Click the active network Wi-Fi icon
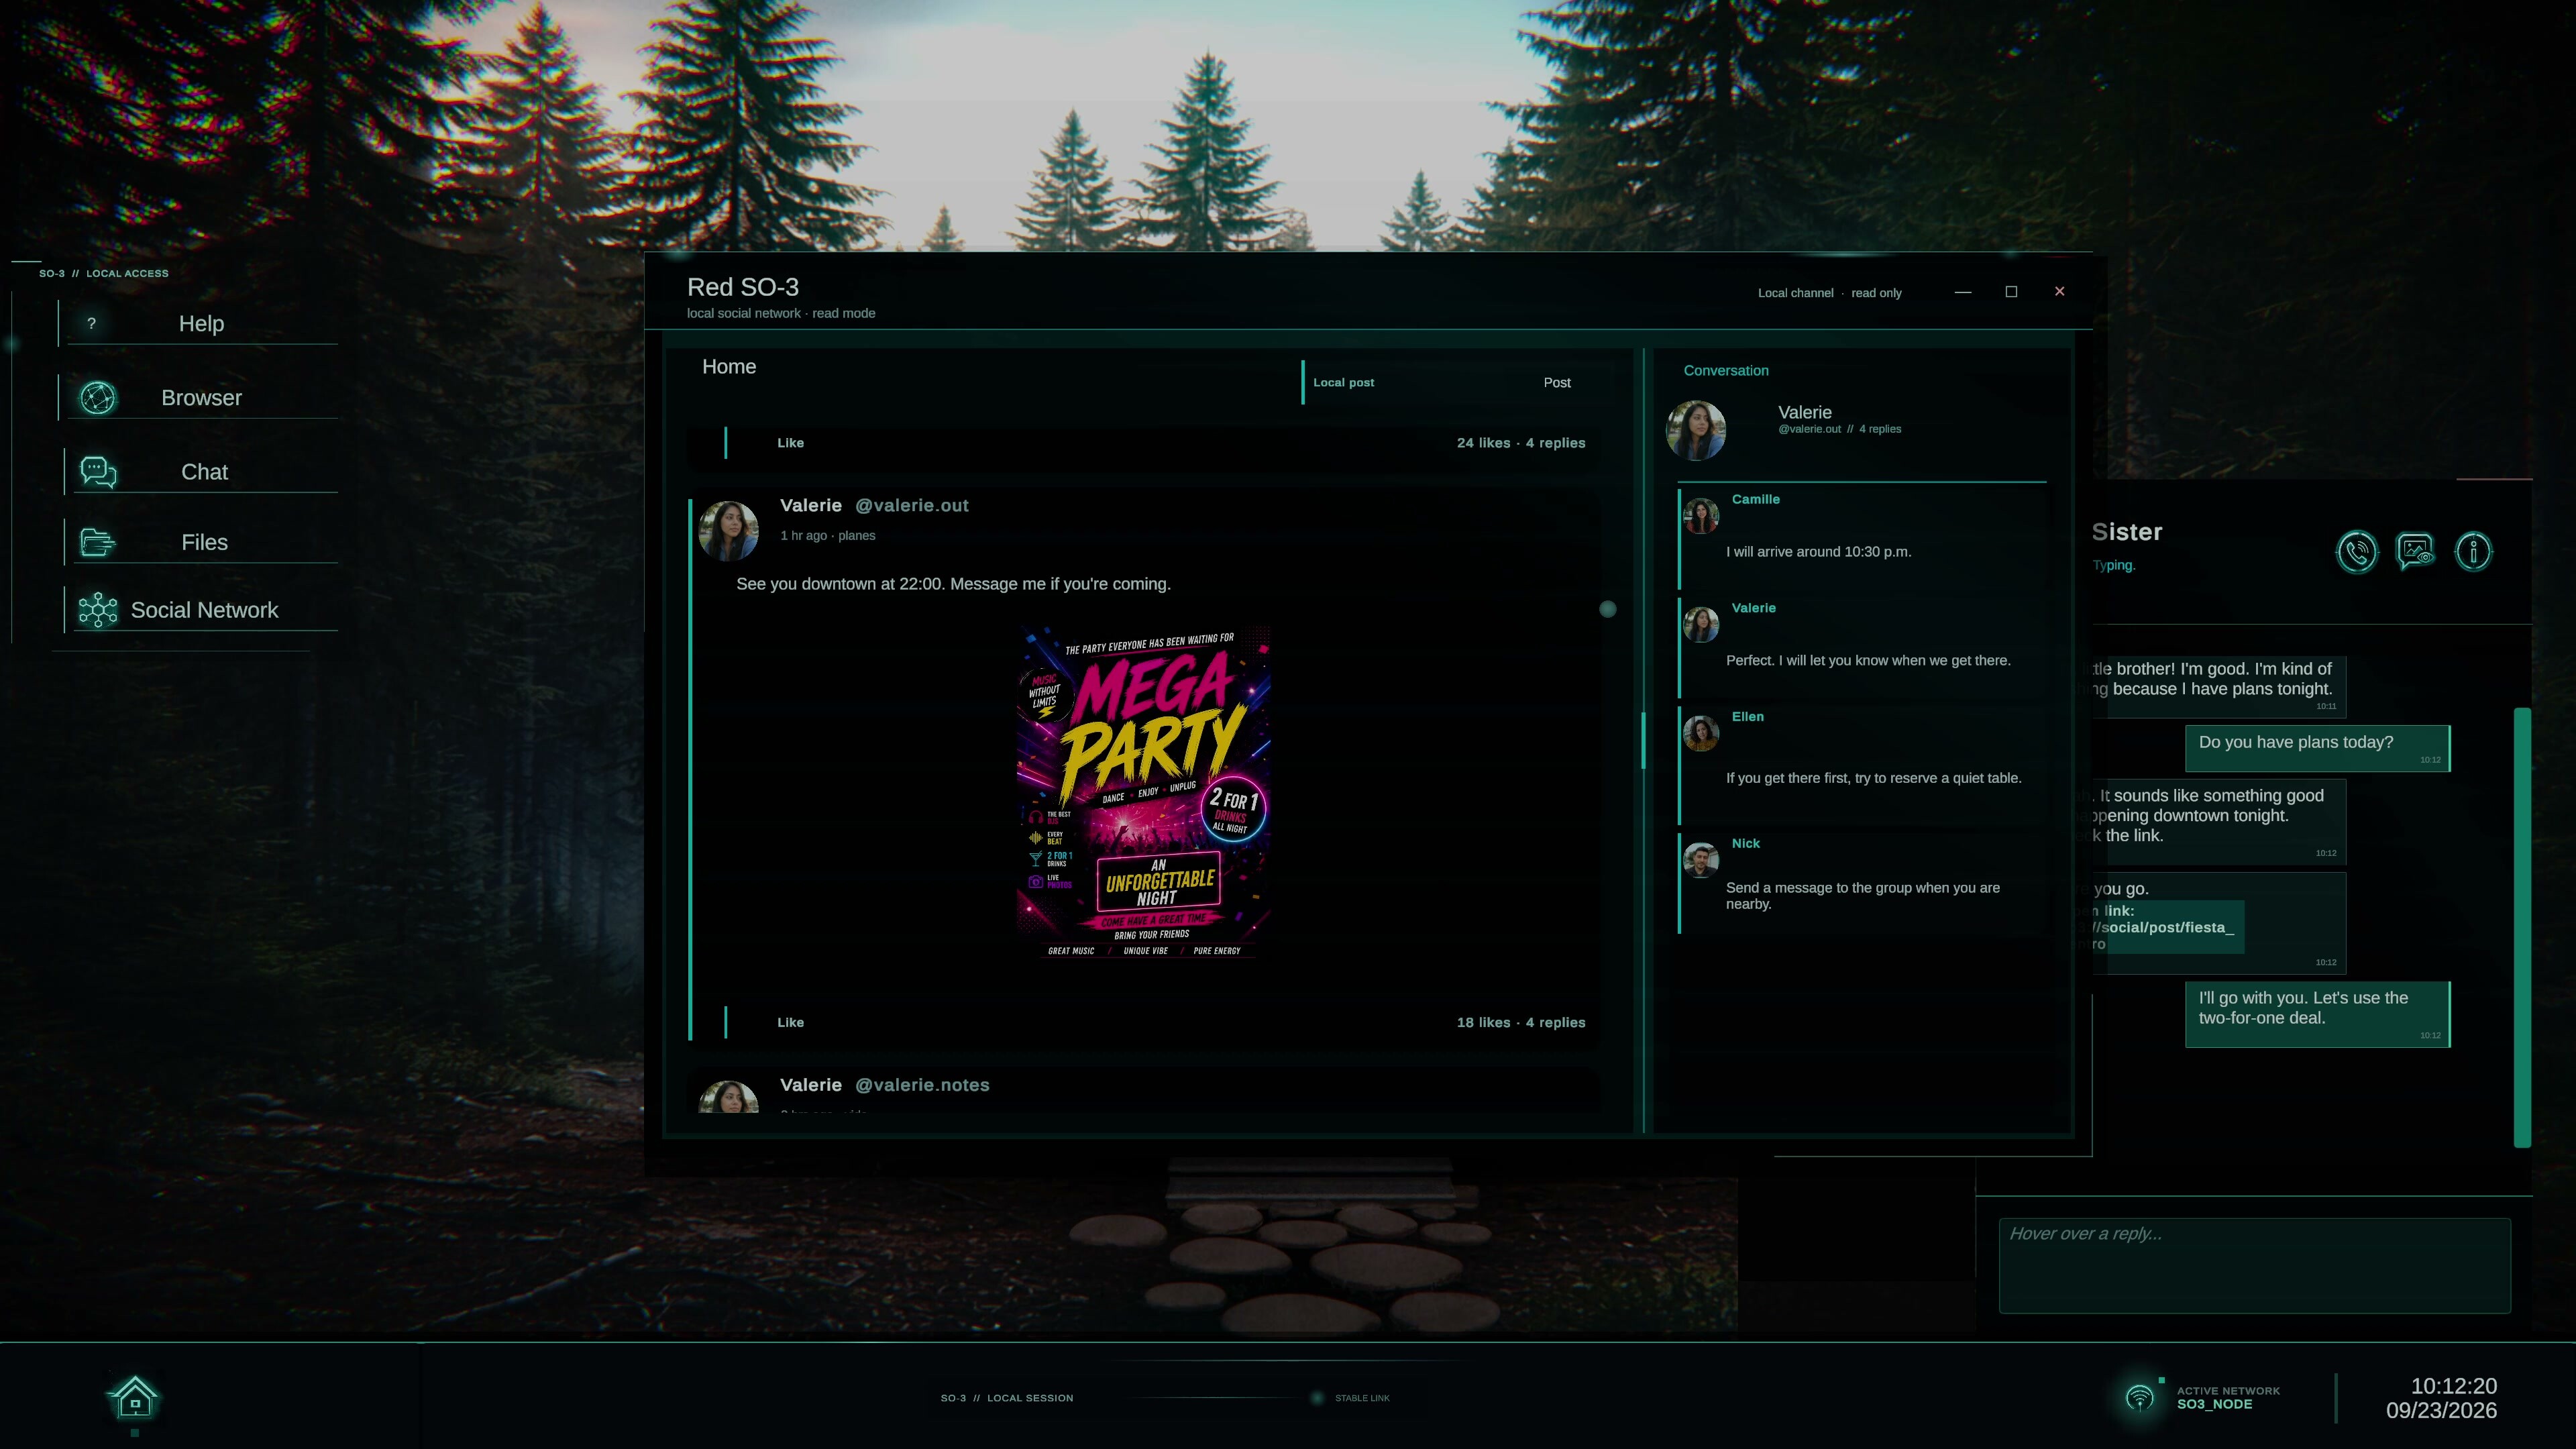 [2139, 1397]
